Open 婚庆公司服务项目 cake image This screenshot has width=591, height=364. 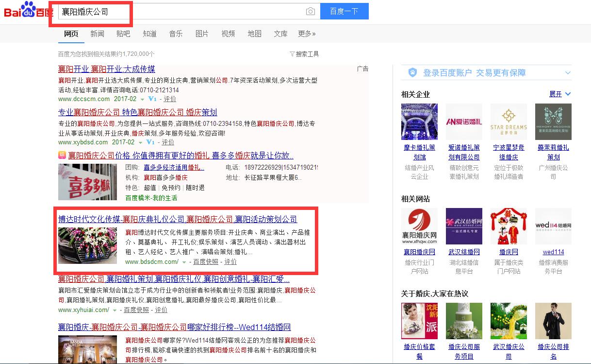click(x=464, y=321)
